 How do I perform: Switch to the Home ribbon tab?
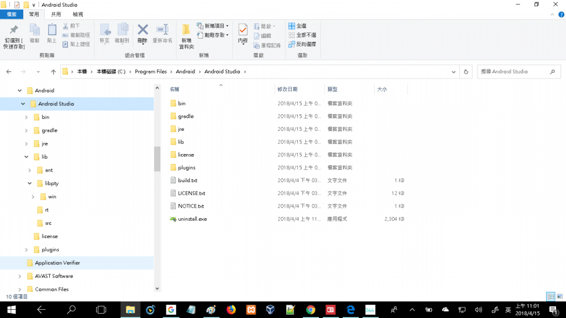coord(34,14)
